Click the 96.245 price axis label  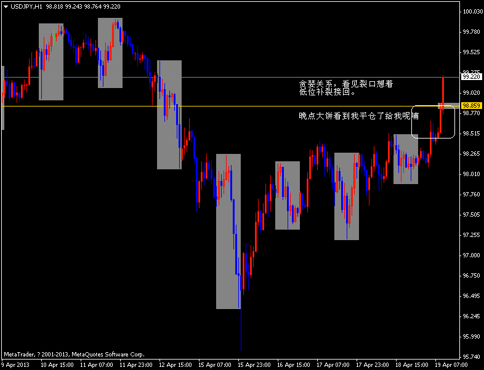pos(471,316)
